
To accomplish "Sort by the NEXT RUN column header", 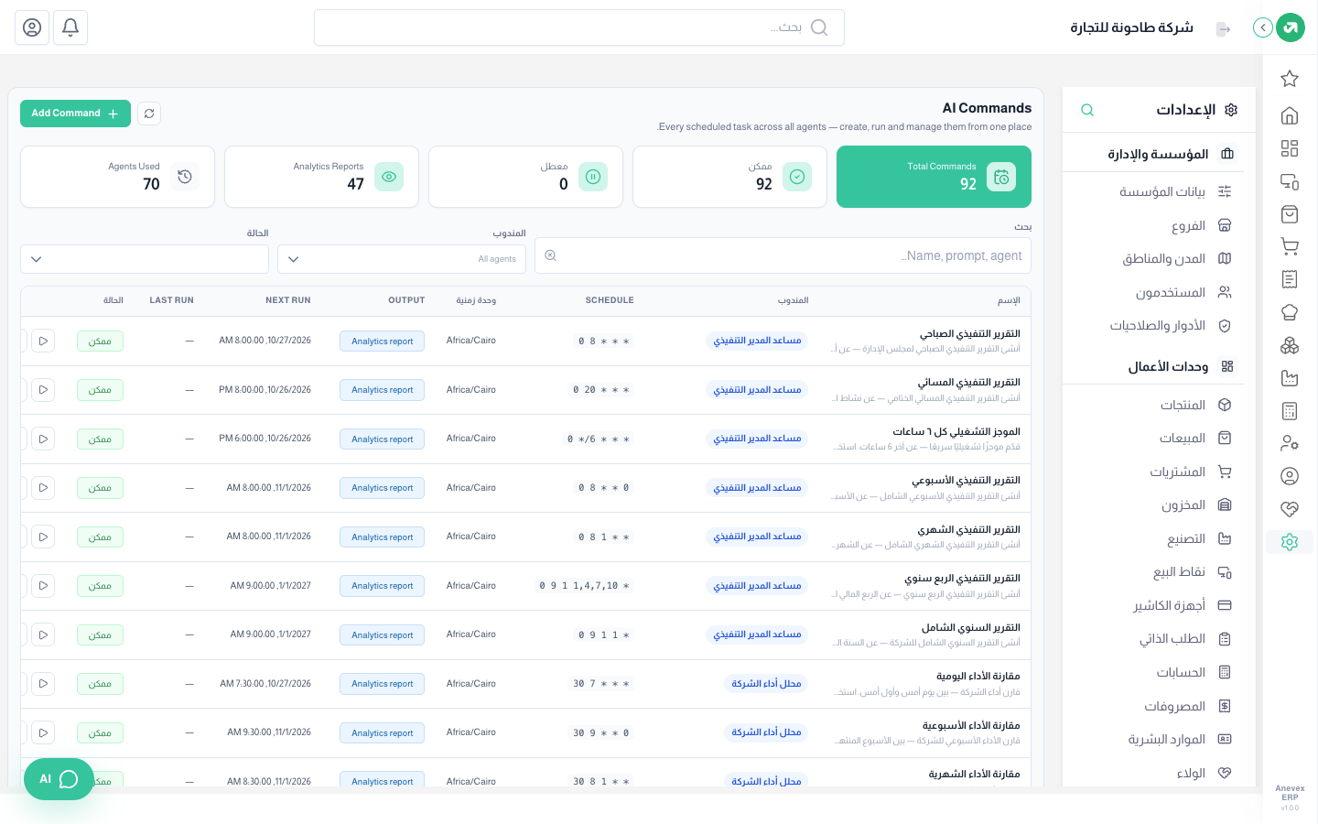I will (288, 300).
